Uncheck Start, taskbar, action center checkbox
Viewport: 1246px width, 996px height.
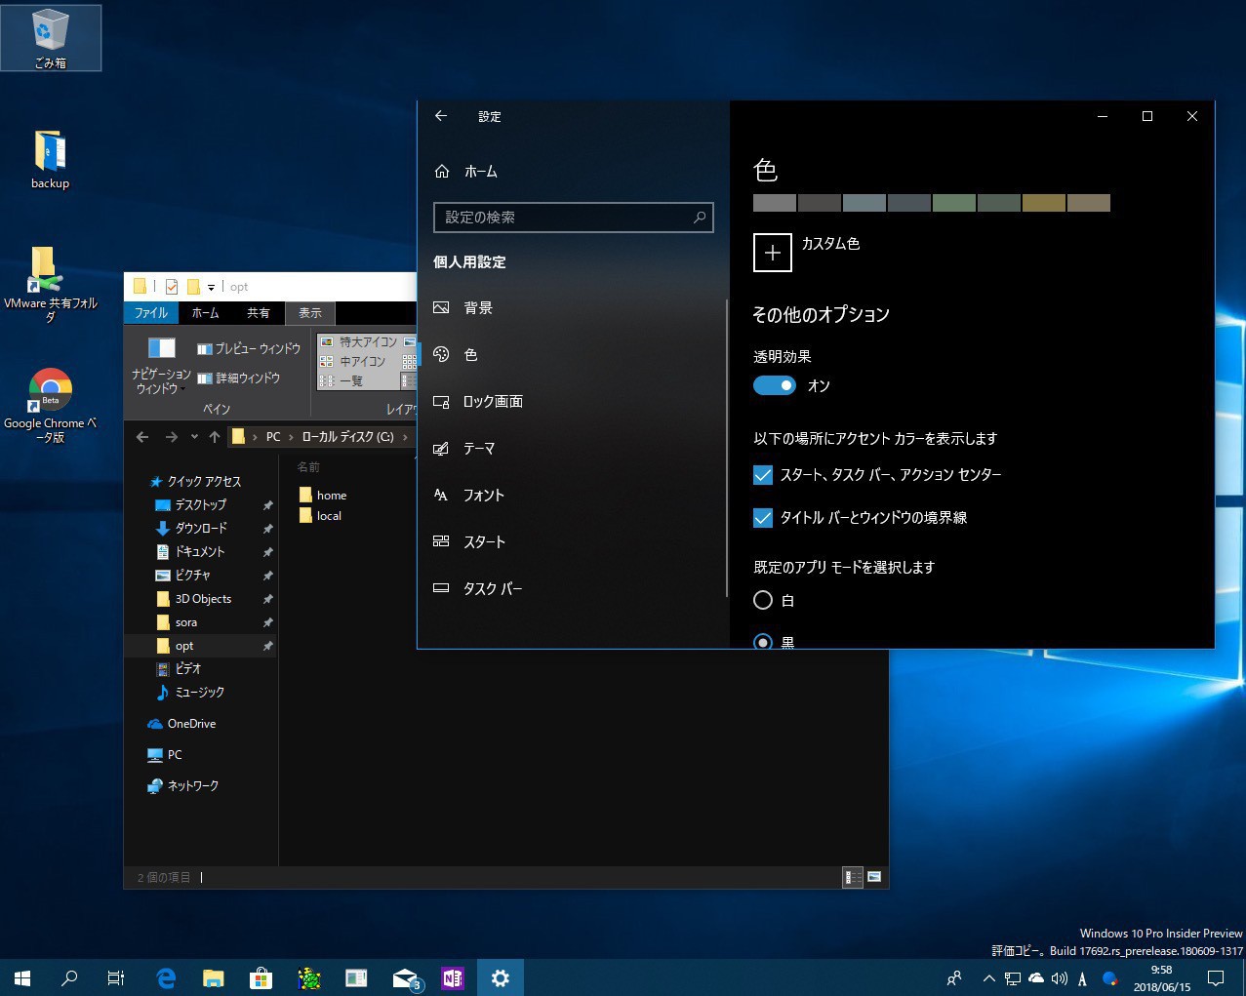tap(763, 475)
